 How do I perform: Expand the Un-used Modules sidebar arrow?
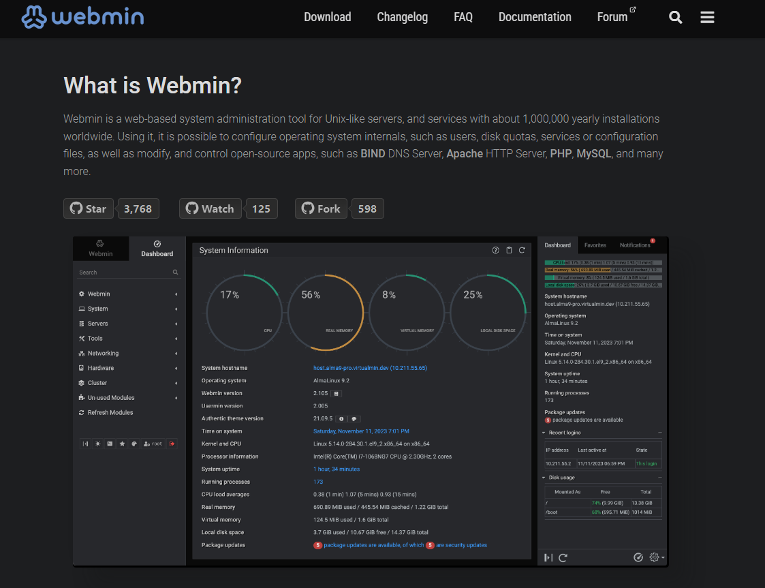[176, 398]
